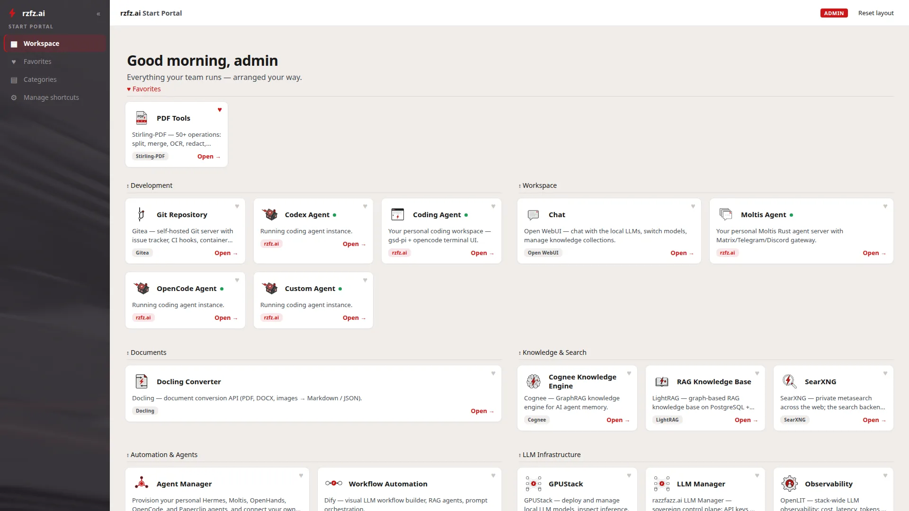Click the ADMIN badge
Viewport: 909px width, 511px height.
(834, 13)
